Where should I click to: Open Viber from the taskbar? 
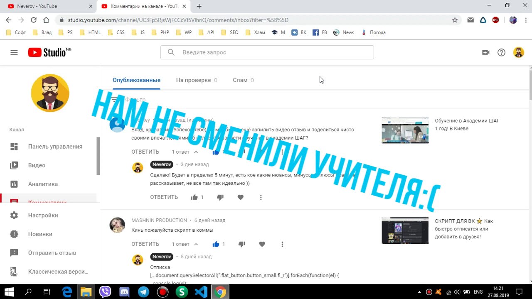pos(106,292)
